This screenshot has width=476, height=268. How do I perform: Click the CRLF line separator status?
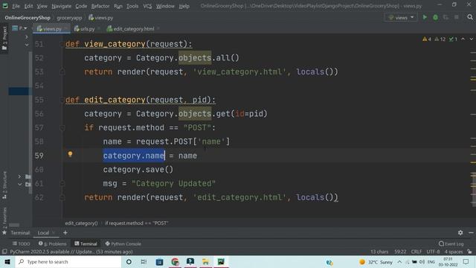[416, 252]
